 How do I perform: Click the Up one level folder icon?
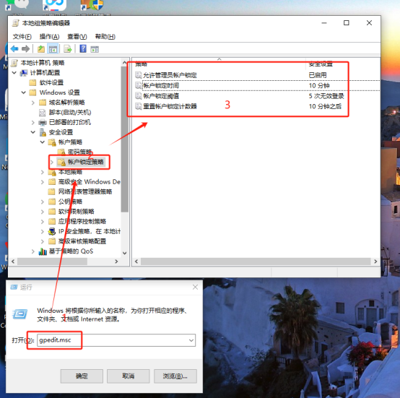point(41,48)
